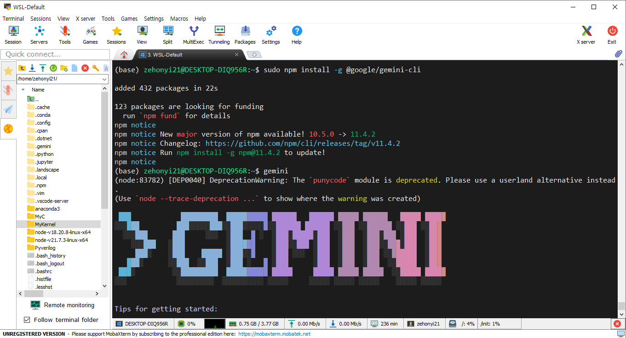Click the Quick connect input field

click(54, 54)
